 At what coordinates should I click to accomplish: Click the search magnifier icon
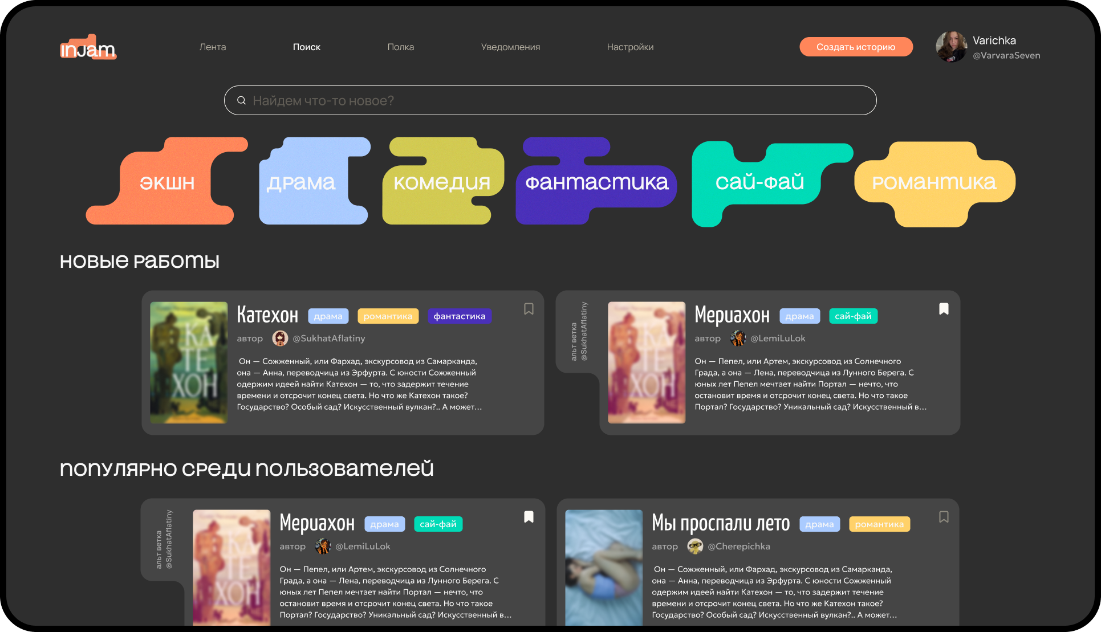click(242, 100)
